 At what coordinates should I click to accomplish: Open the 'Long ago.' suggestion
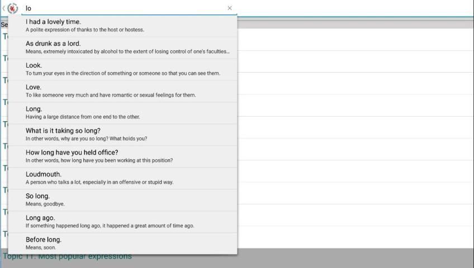(x=40, y=218)
